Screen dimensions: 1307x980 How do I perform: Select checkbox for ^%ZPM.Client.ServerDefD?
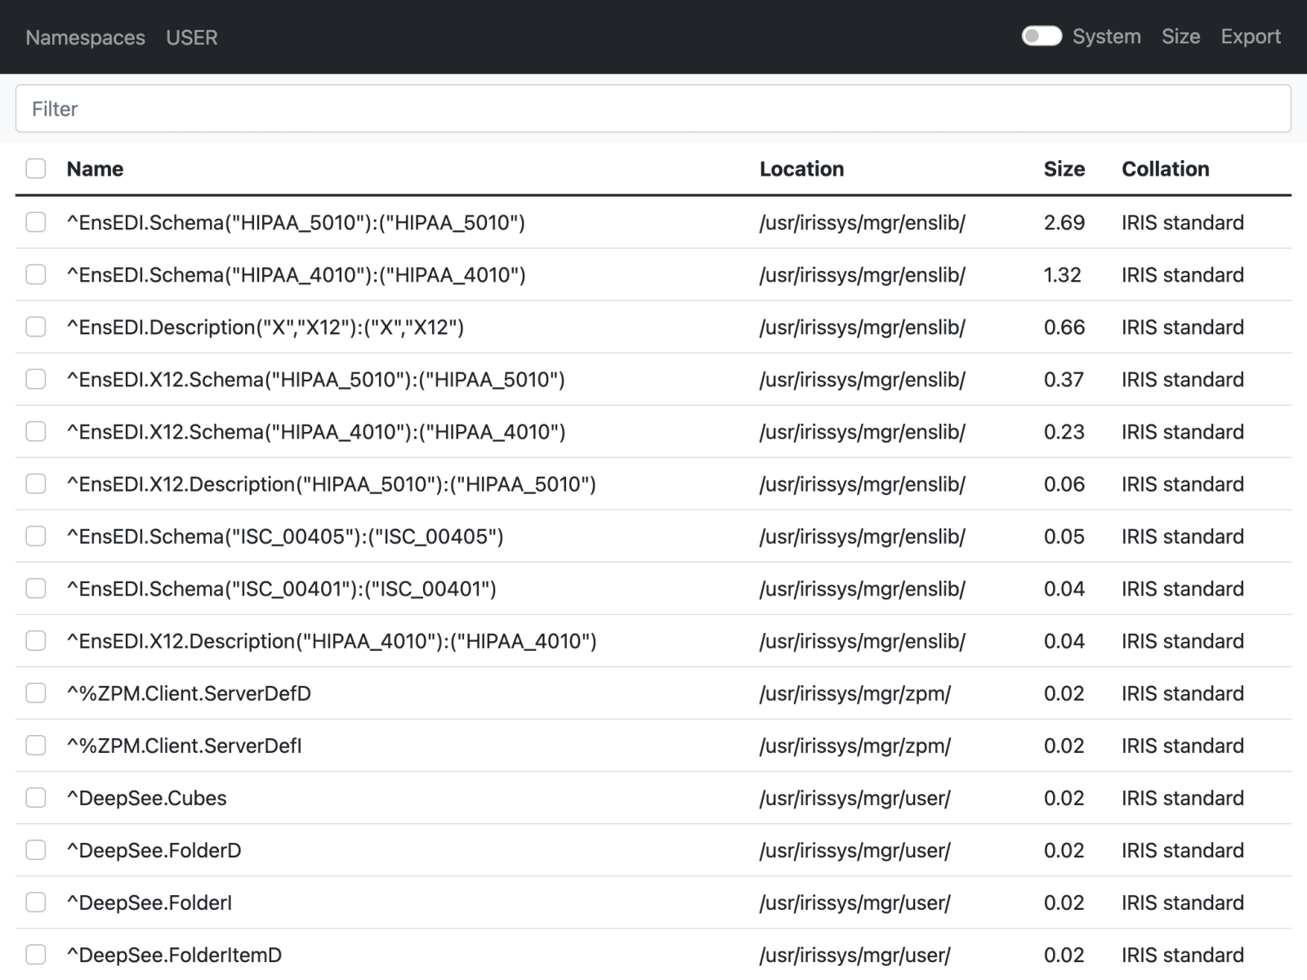(36, 693)
